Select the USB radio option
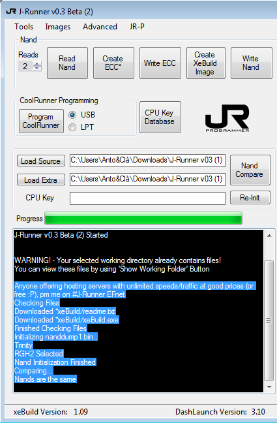This screenshot has height=423, width=277. (x=72, y=115)
